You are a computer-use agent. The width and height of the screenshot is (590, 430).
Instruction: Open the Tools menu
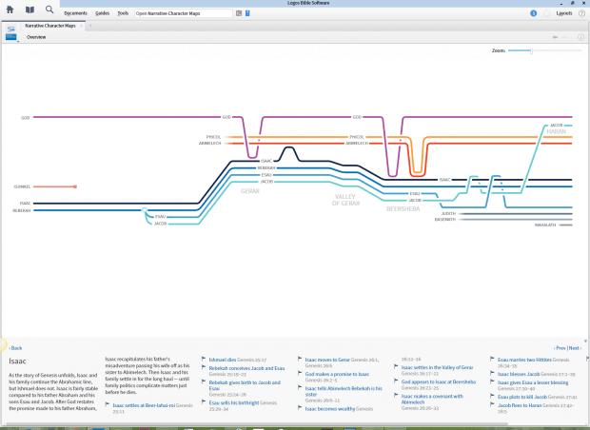point(124,13)
